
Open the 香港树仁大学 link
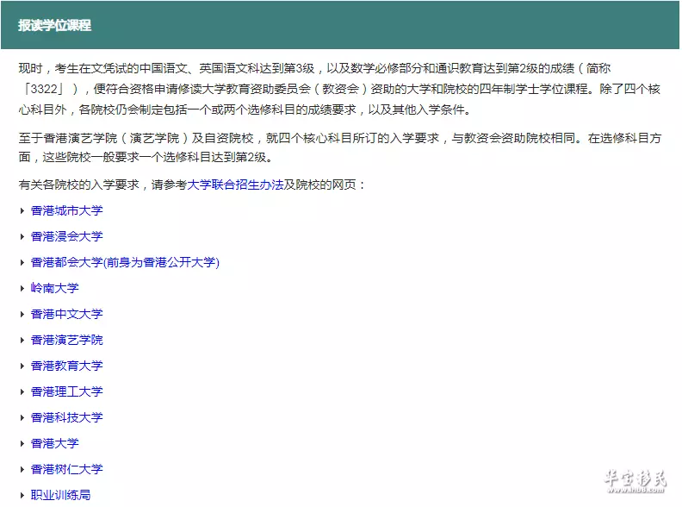(x=66, y=470)
